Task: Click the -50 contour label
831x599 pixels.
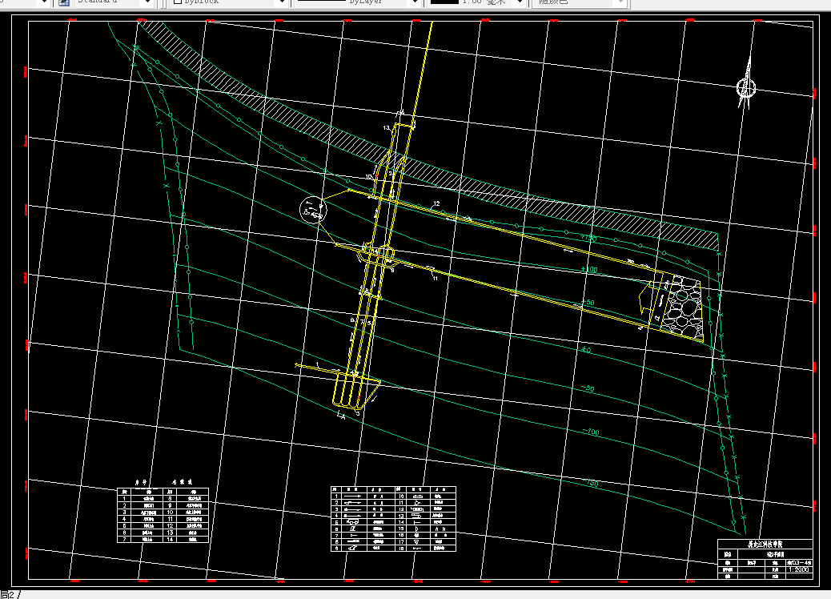Action: [x=588, y=388]
